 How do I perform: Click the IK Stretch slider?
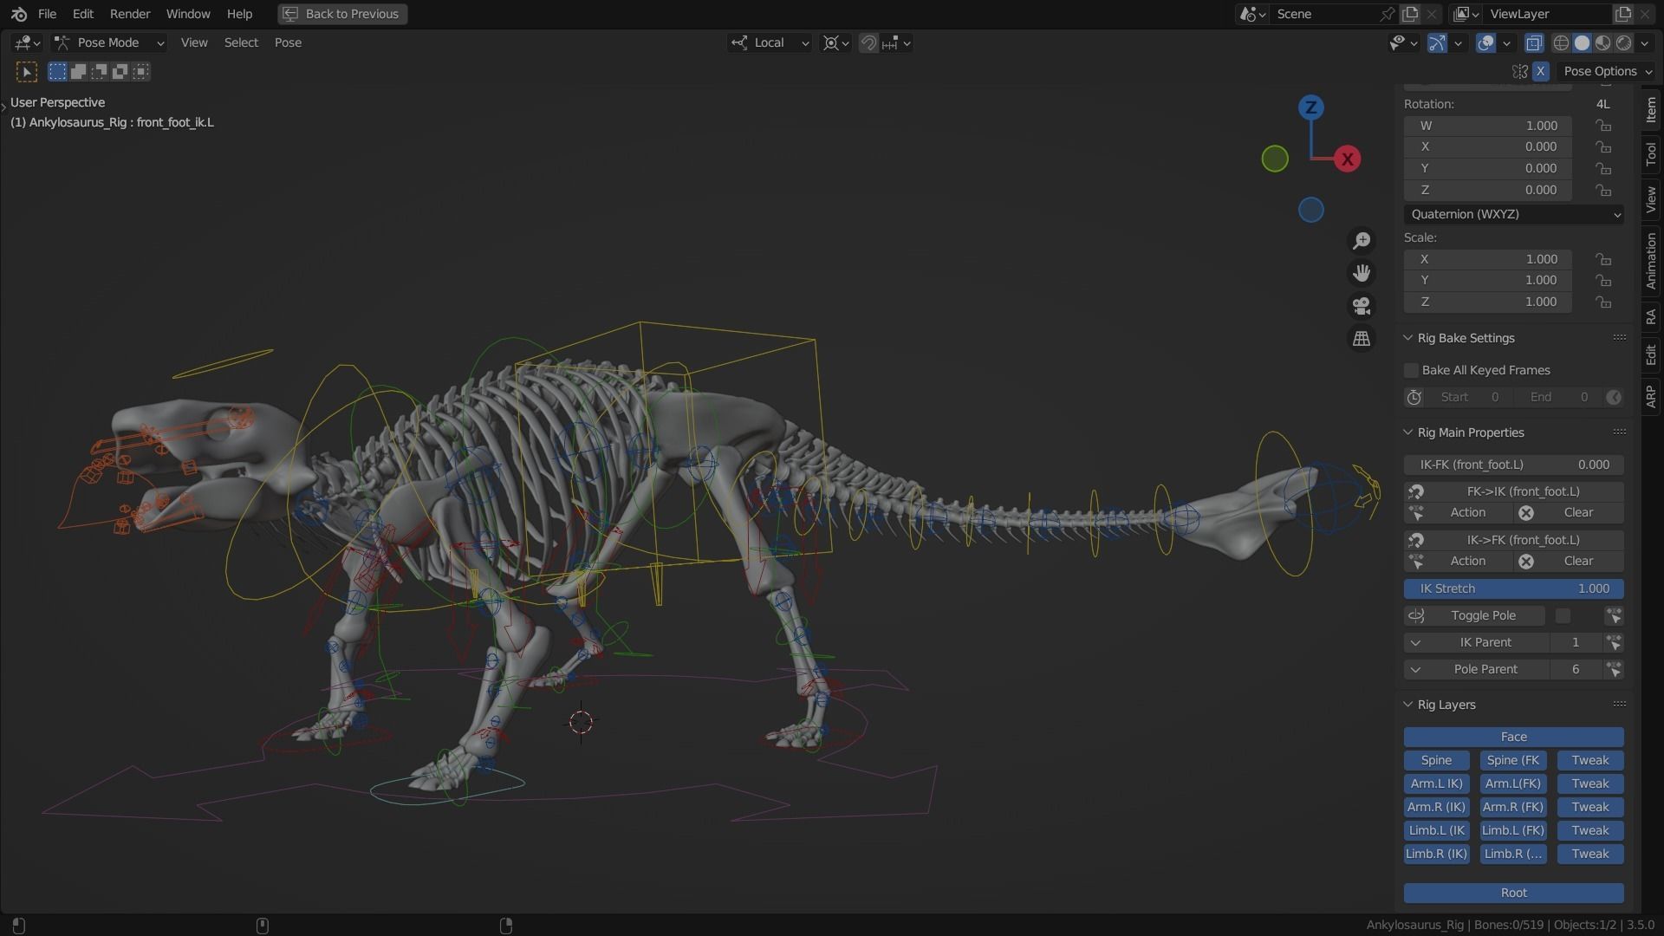point(1513,588)
